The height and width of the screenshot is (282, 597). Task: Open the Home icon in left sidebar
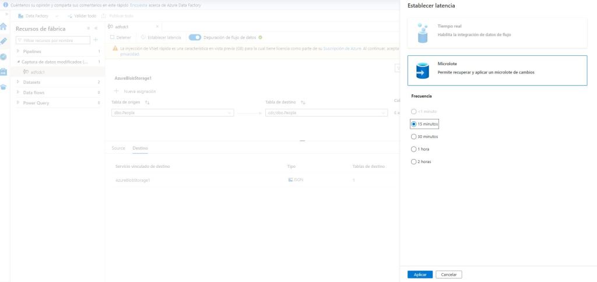coord(3,27)
